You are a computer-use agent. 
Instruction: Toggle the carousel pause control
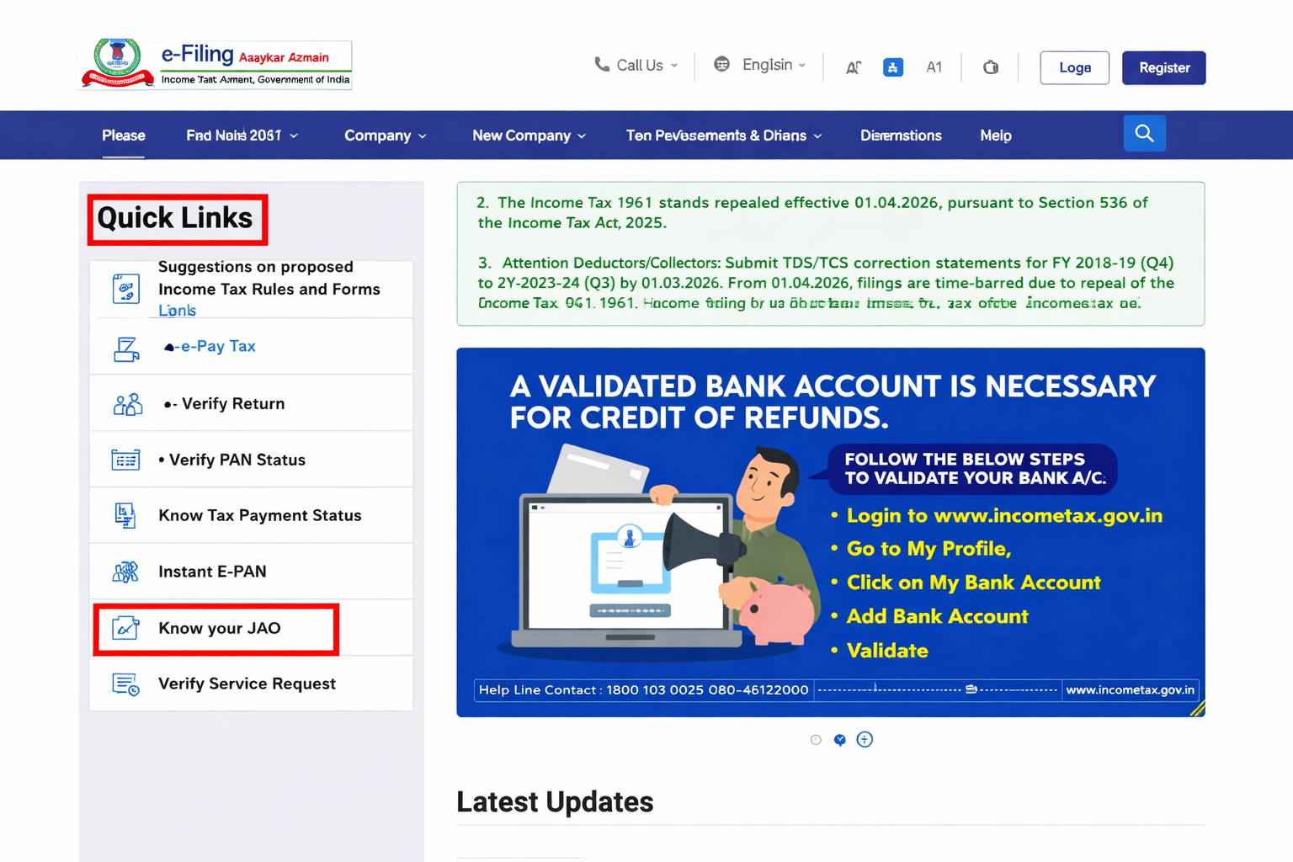coord(865,740)
